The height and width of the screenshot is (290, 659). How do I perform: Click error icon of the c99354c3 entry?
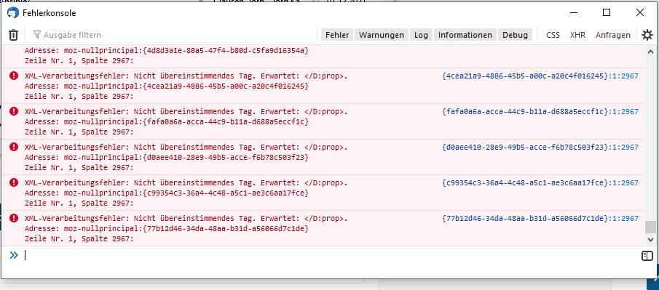point(14,182)
